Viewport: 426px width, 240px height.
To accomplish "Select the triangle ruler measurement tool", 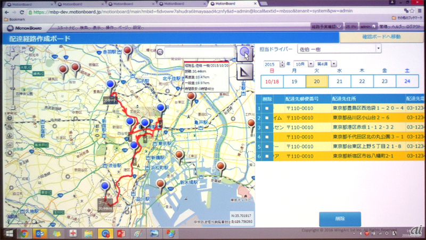I will pos(244,72).
